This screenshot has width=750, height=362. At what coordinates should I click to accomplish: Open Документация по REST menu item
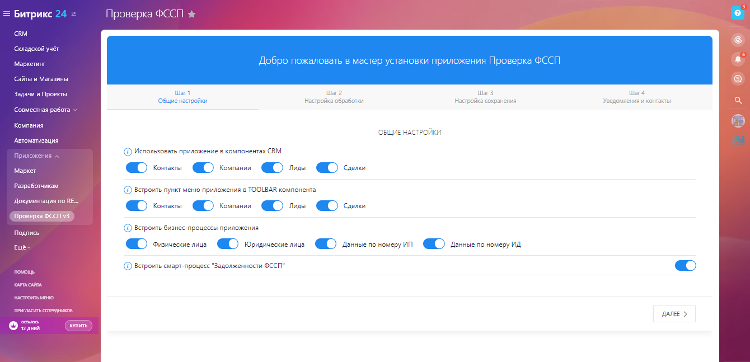[x=46, y=201]
